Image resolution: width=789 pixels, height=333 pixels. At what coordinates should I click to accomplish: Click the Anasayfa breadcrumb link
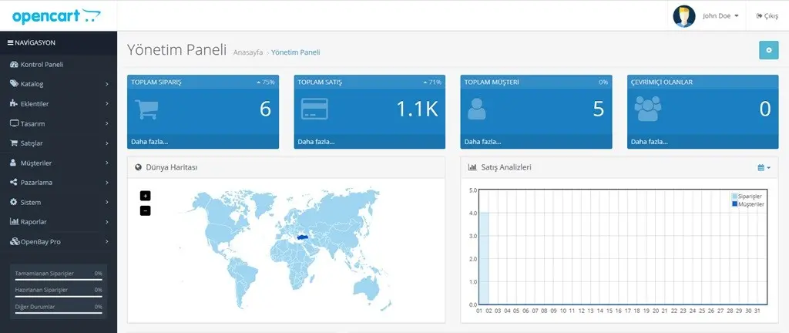248,52
